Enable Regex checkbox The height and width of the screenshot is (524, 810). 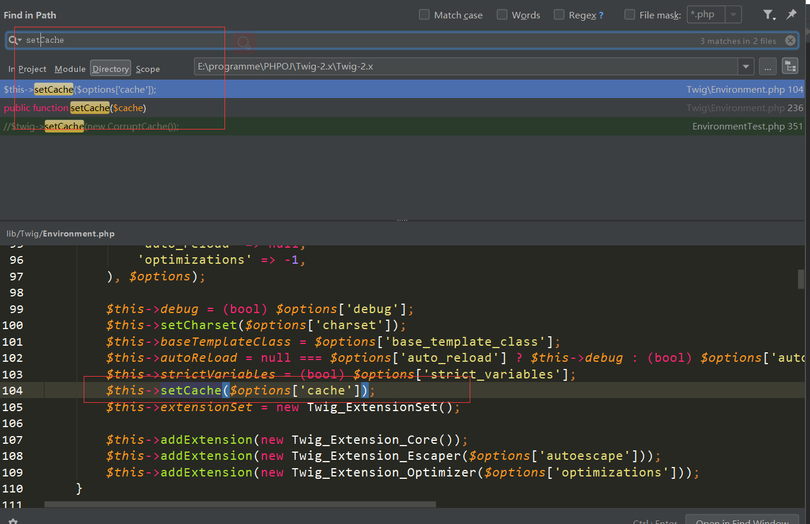[x=559, y=15]
